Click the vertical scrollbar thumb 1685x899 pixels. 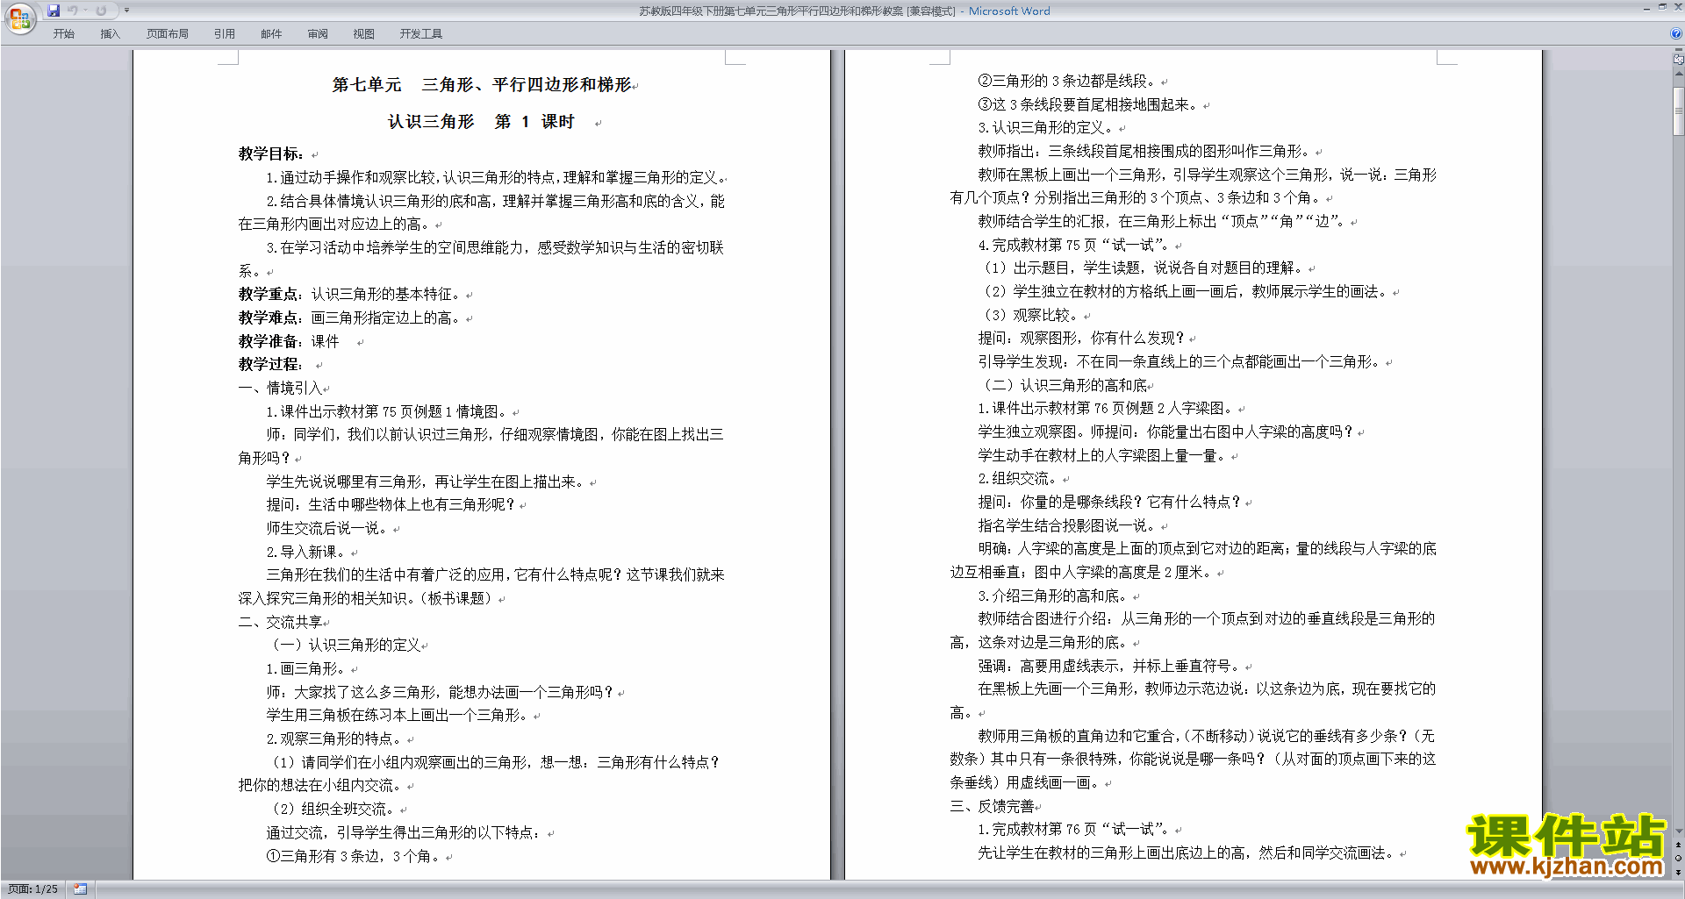[1678, 110]
